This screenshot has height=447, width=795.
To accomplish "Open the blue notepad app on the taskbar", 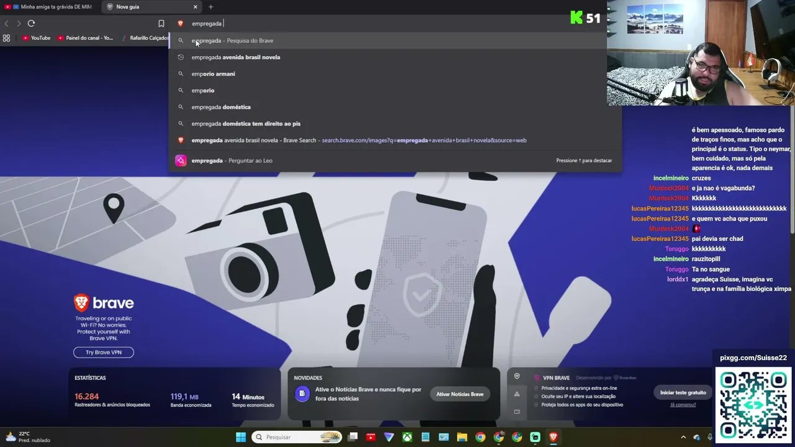I will pyautogui.click(x=425, y=437).
